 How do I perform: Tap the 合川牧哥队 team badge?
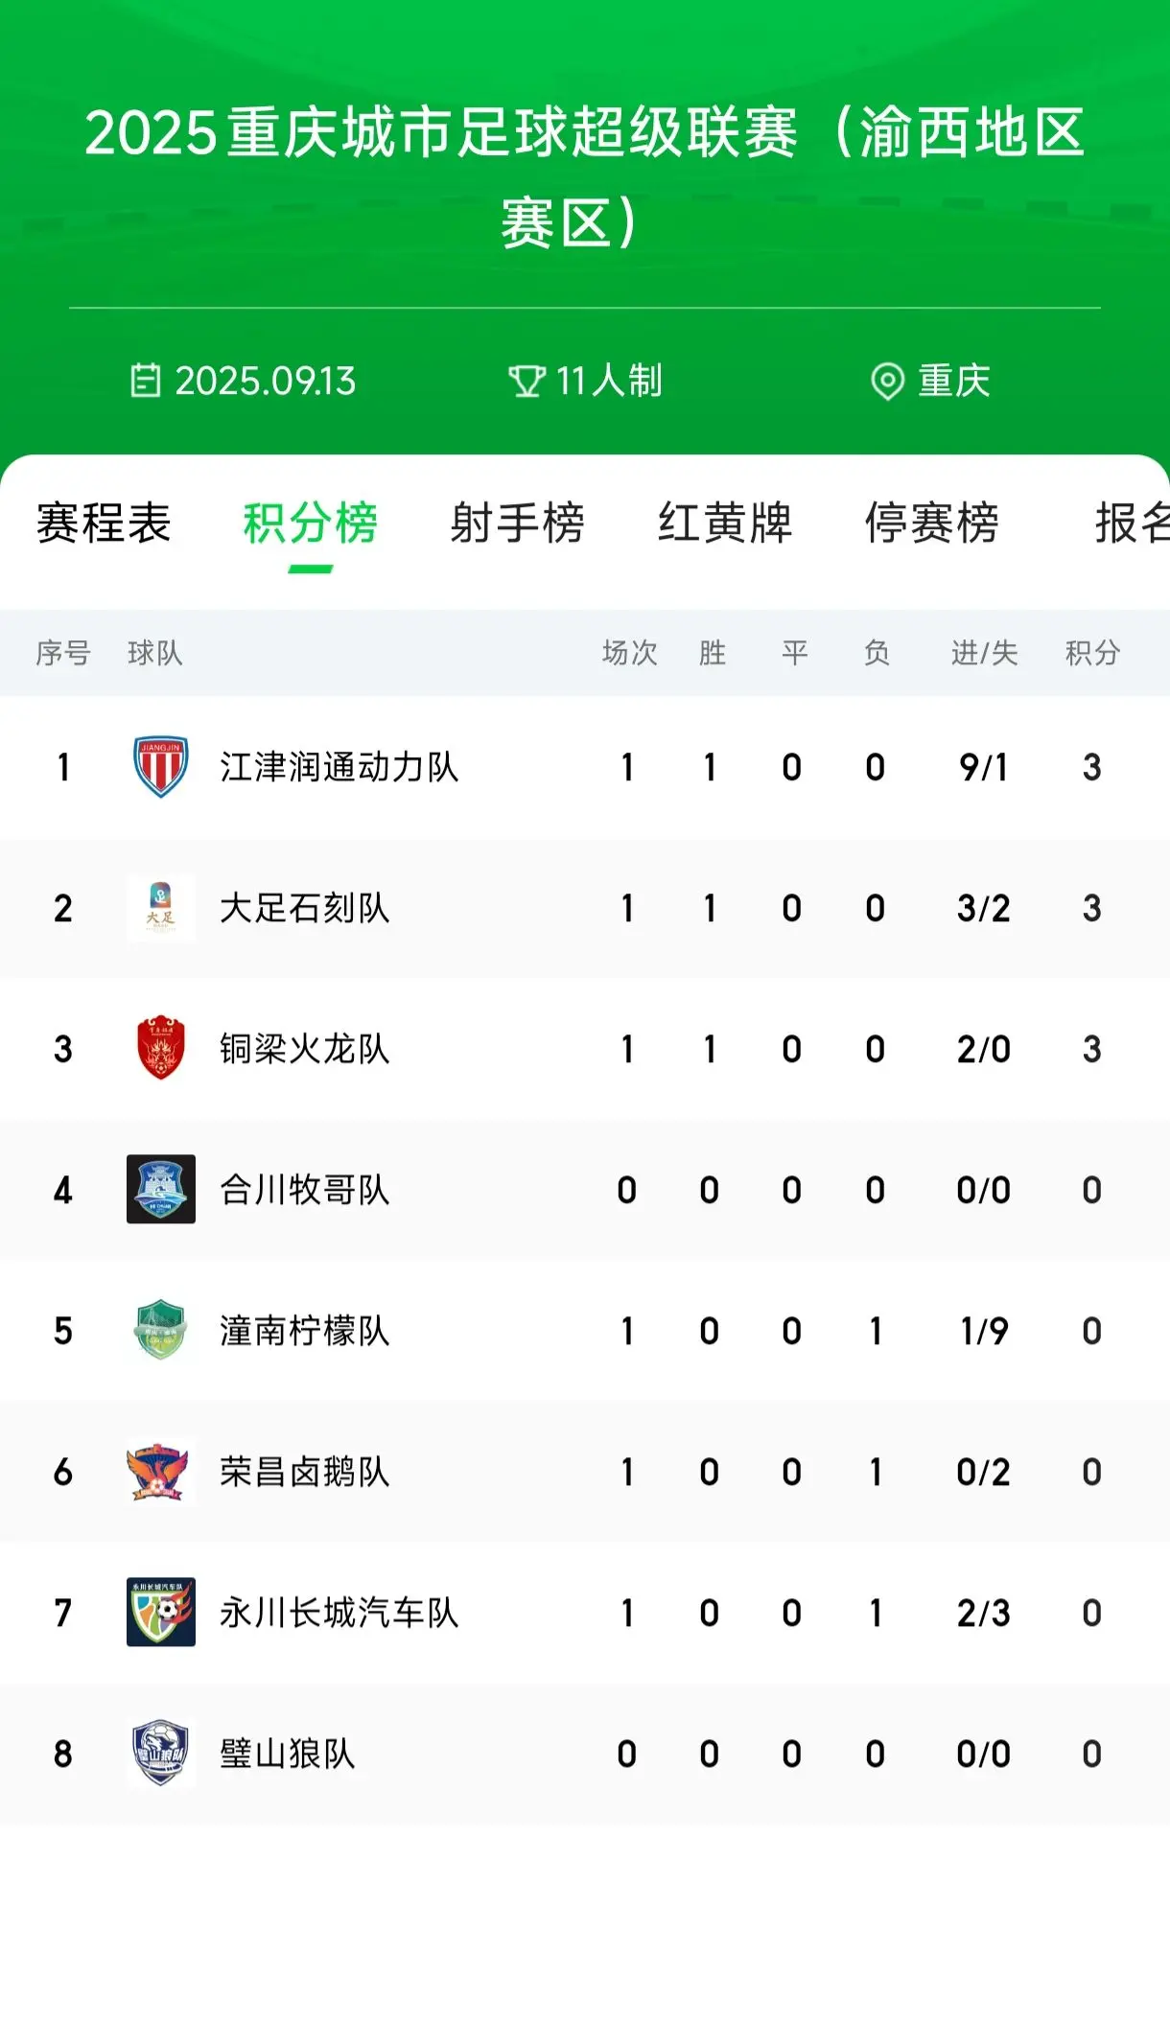coord(160,1189)
